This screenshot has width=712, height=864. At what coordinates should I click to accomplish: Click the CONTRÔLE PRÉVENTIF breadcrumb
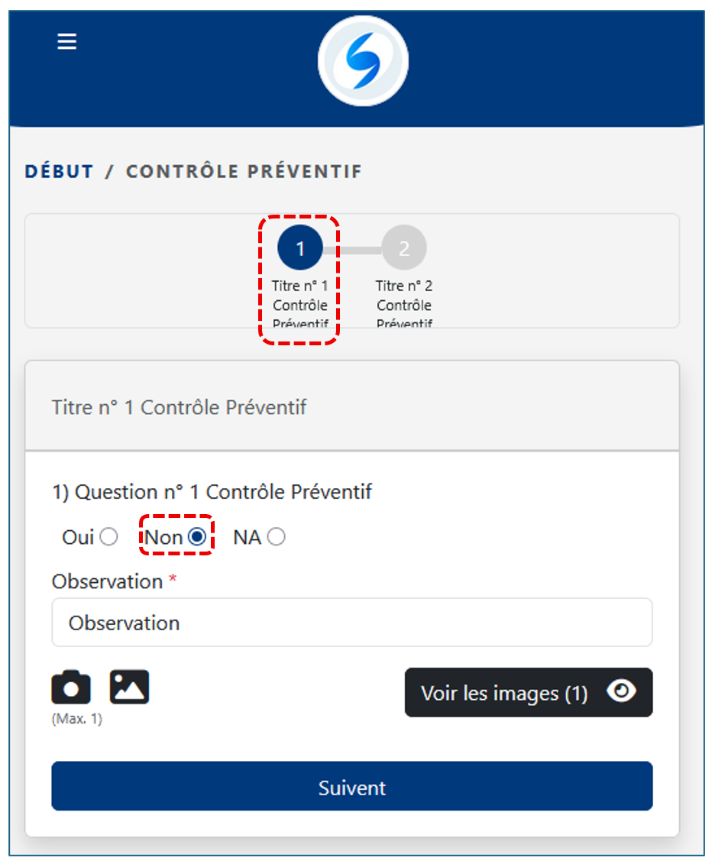coord(244,172)
